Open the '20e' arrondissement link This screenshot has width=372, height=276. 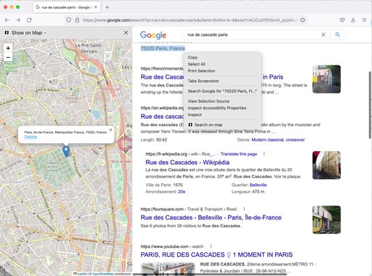pyautogui.click(x=181, y=192)
